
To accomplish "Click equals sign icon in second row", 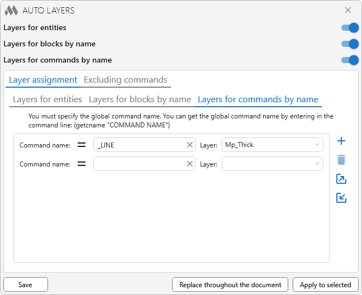I will click(82, 164).
